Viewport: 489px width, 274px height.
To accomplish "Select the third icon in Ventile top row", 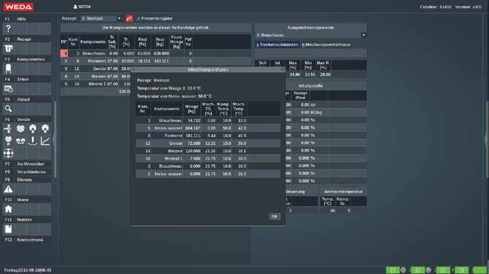I will (33, 128).
